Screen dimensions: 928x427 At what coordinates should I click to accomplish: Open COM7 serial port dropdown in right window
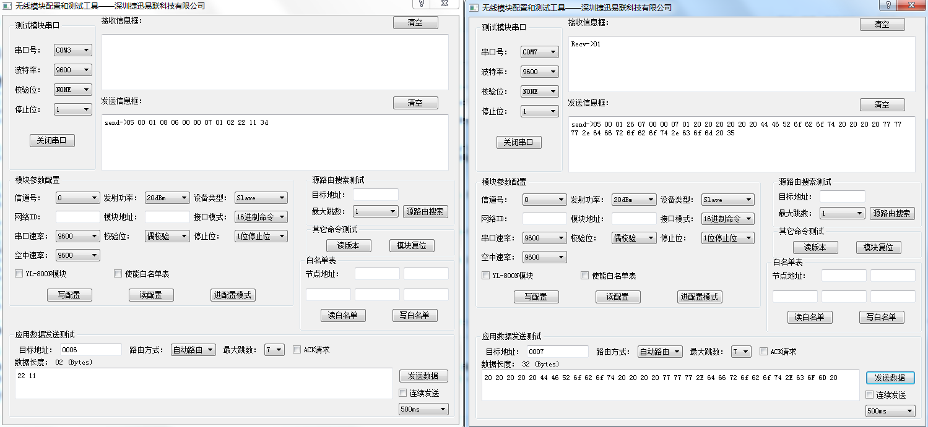pyautogui.click(x=539, y=52)
